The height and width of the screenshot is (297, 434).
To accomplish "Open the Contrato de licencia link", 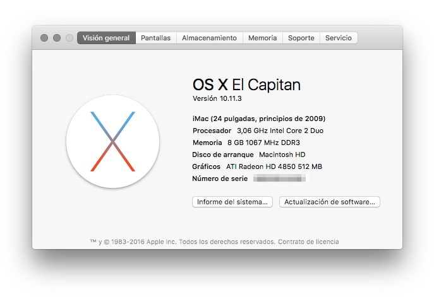I will click(x=308, y=242).
